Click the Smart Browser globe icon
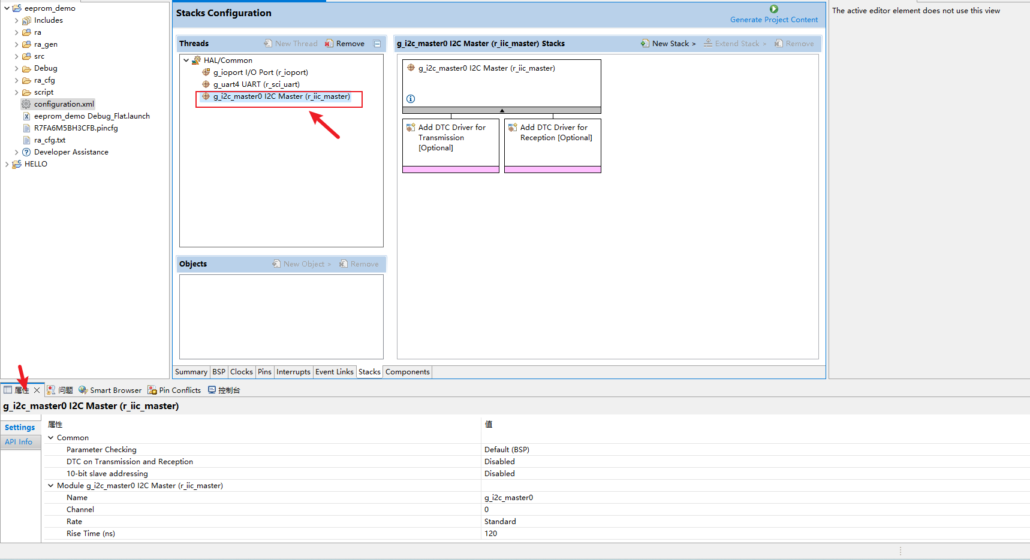Image resolution: width=1030 pixels, height=560 pixels. pos(83,390)
